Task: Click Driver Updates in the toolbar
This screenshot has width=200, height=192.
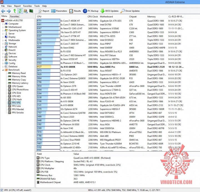Action: click(x=130, y=11)
